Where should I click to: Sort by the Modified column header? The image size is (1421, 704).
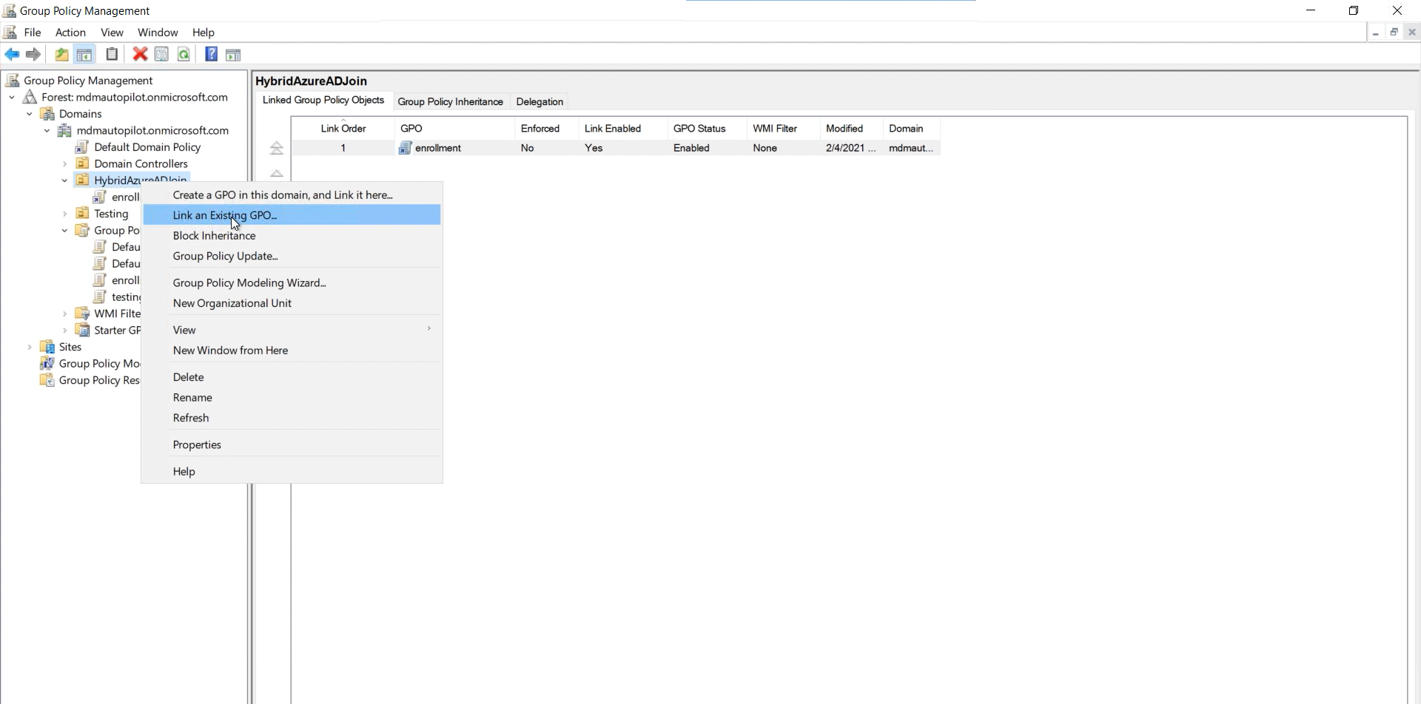pyautogui.click(x=851, y=128)
